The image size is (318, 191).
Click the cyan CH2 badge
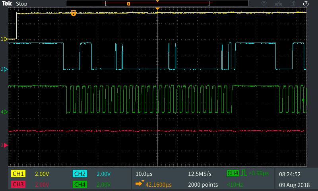80,174
